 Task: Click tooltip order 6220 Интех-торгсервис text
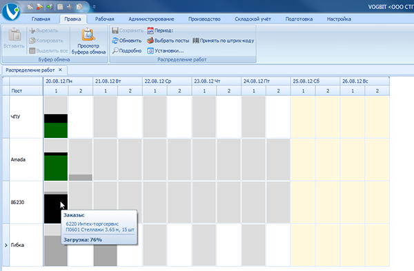(92, 224)
